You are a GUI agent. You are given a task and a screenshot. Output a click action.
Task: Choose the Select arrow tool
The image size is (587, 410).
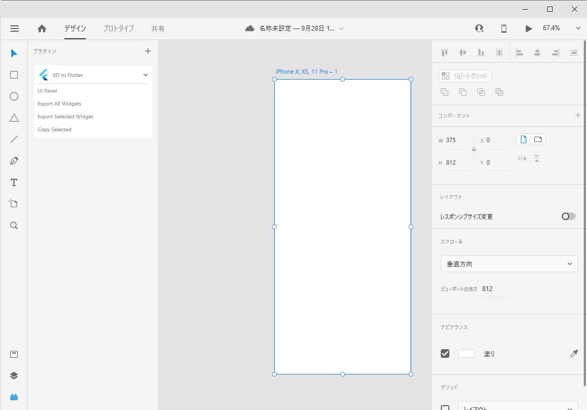14,53
